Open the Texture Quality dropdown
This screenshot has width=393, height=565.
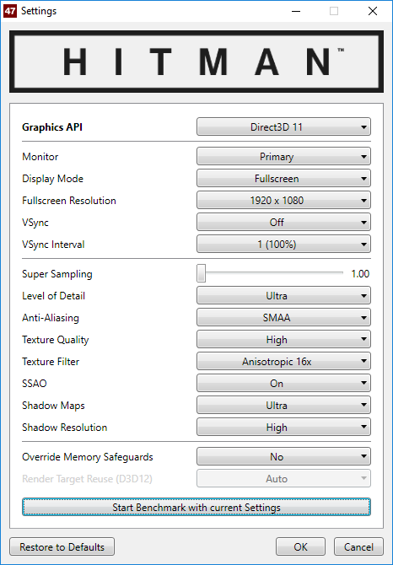pos(283,340)
